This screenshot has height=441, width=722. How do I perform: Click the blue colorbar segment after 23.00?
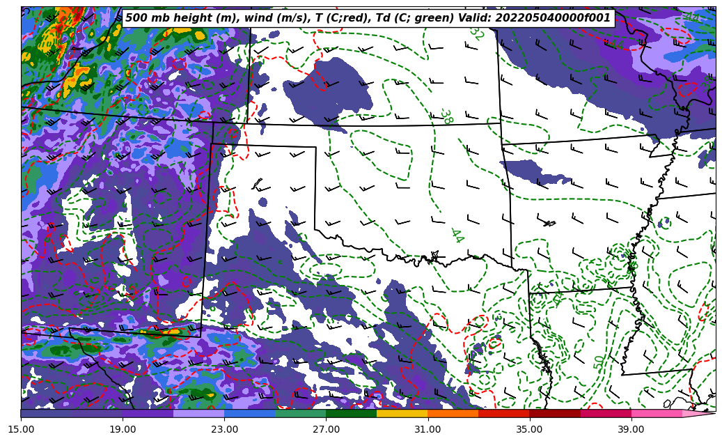[249, 413]
